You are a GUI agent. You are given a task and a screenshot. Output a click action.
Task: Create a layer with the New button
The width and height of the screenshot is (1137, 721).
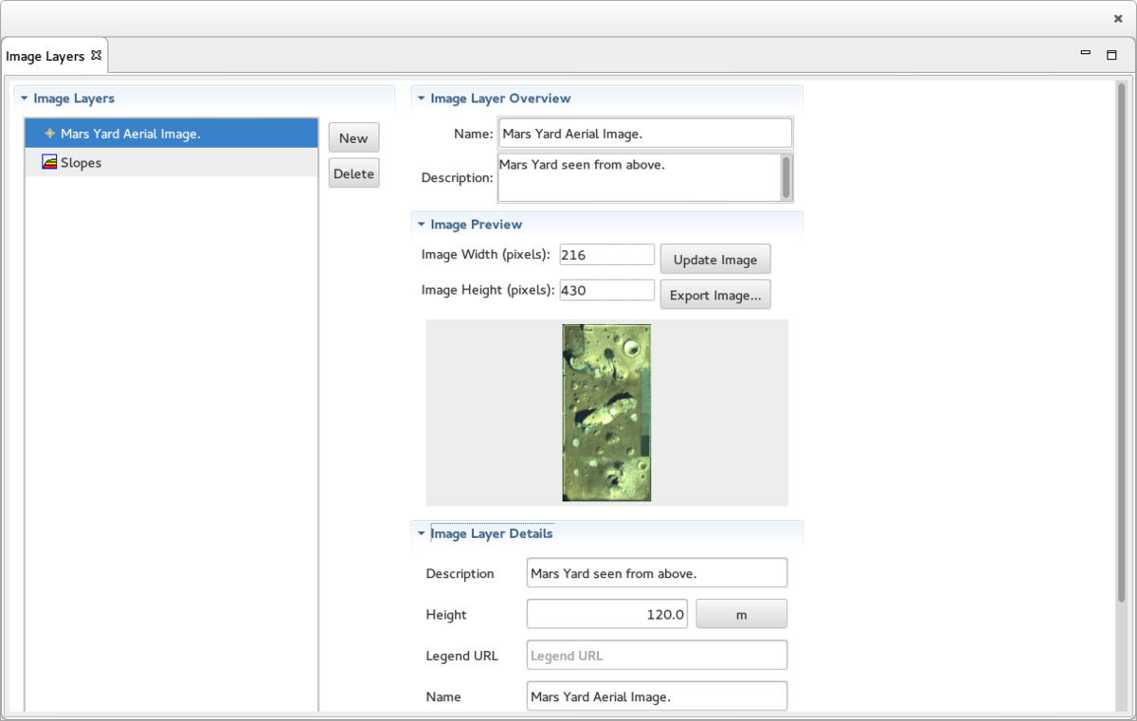(352, 137)
